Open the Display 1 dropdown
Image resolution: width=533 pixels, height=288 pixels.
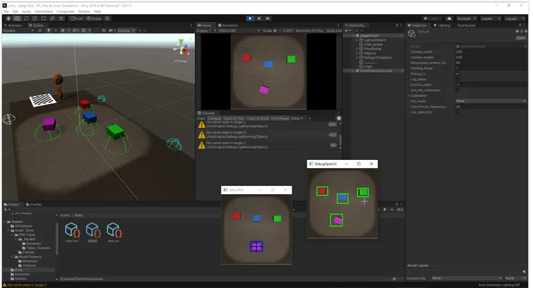[x=207, y=30]
